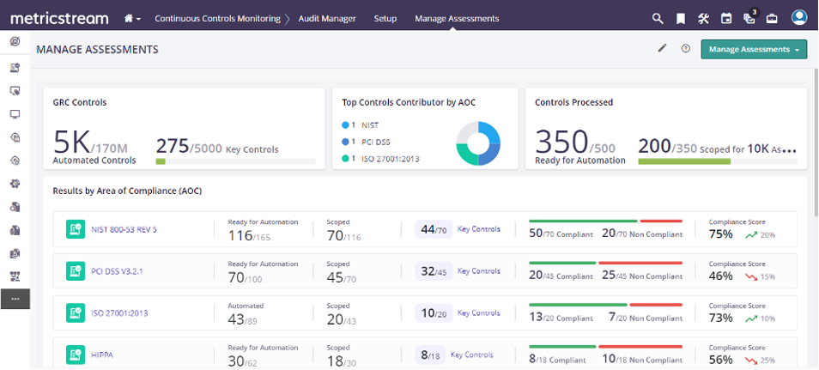The image size is (819, 370).
Task: Click the 44/70 key controls badge
Action: (434, 229)
